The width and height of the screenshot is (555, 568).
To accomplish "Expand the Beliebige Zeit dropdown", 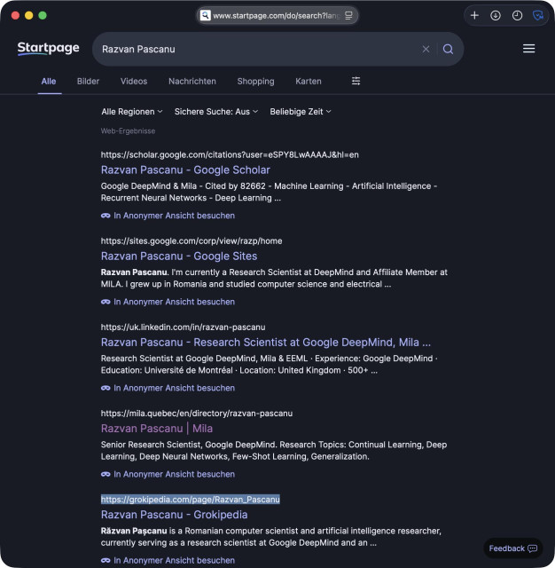I will (301, 112).
